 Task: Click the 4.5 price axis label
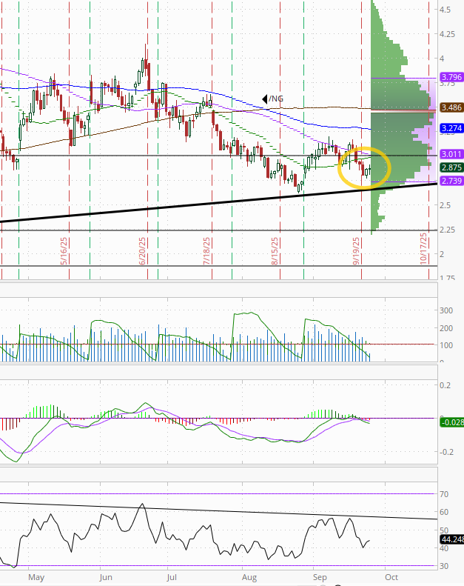[x=445, y=10]
